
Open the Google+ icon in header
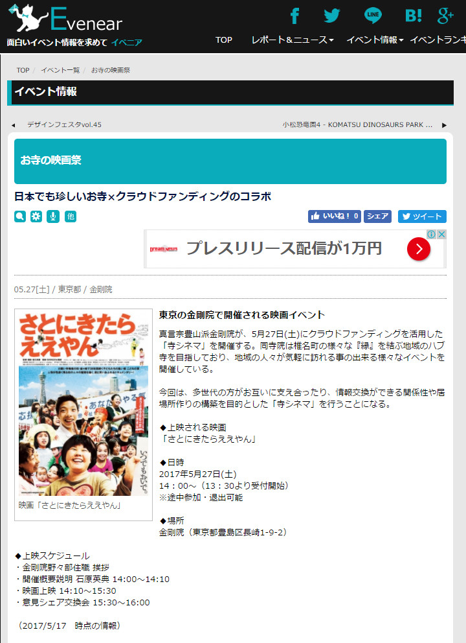coord(445,15)
